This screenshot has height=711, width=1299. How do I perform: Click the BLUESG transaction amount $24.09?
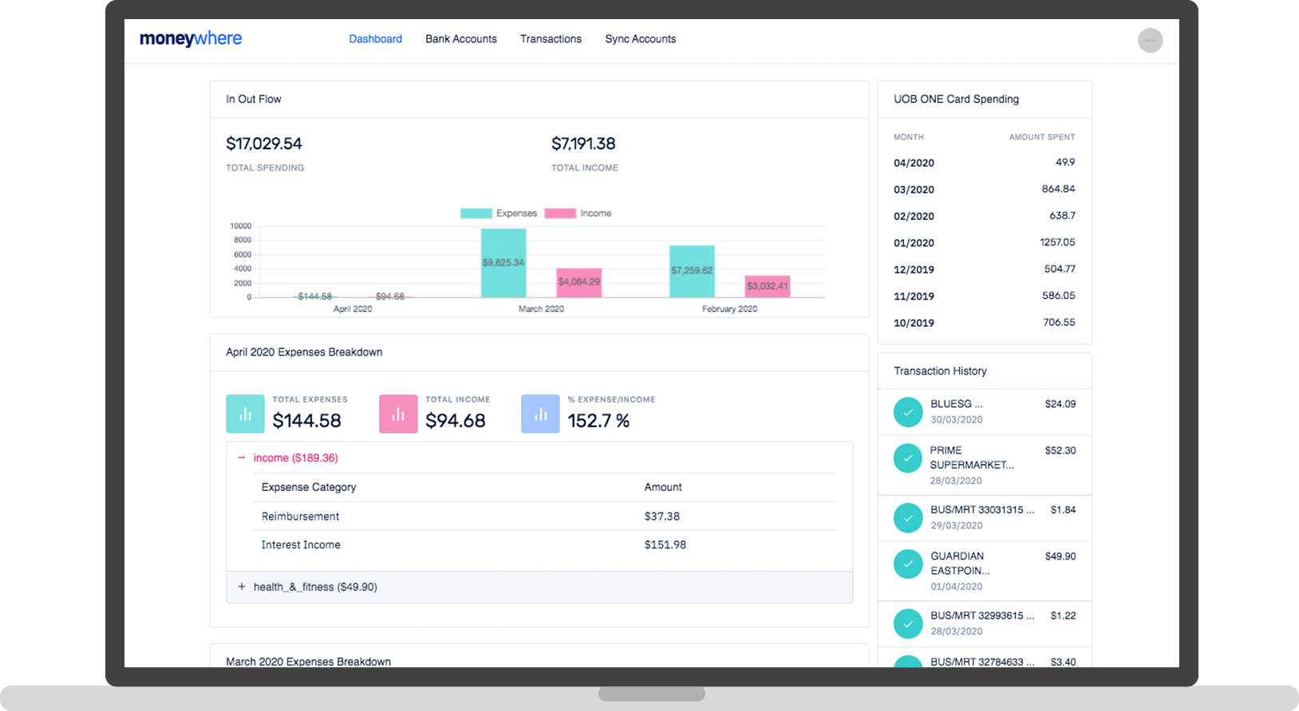click(x=1060, y=404)
